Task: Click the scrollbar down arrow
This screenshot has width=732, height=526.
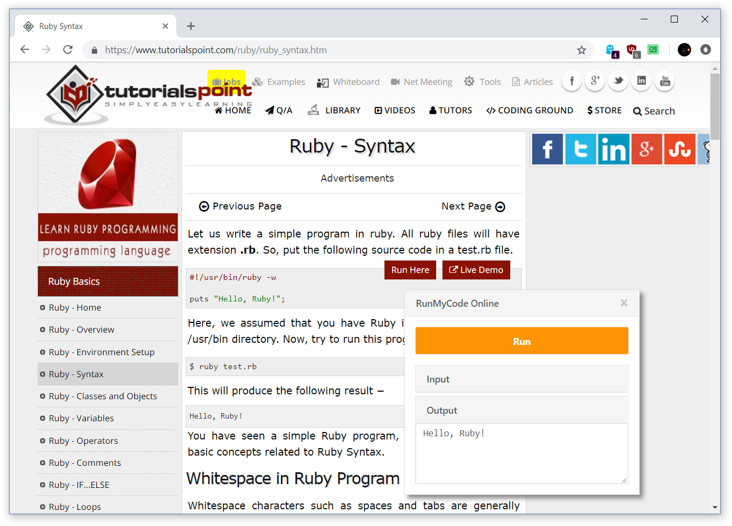Action: [715, 507]
